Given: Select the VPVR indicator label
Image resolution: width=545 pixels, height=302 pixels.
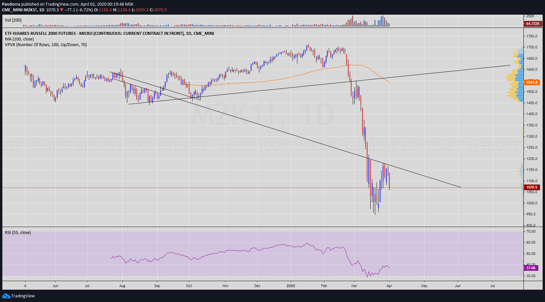Looking at the screenshot, I should click(x=46, y=45).
